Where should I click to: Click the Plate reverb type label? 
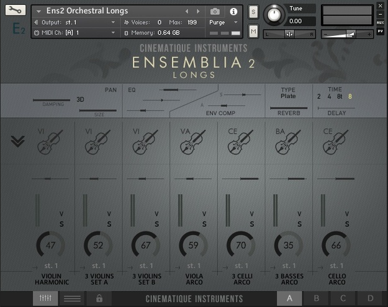(x=288, y=96)
